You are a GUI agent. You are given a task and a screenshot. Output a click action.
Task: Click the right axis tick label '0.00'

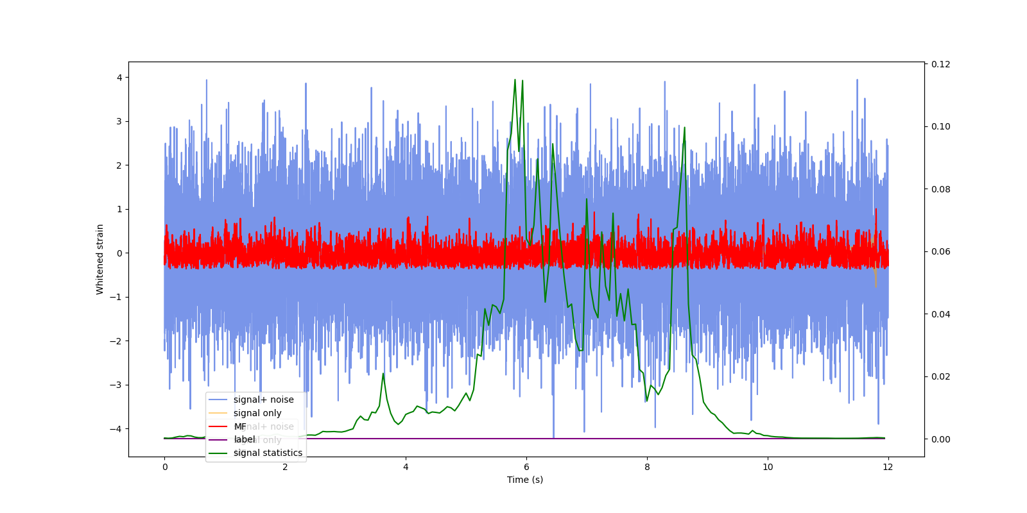tap(941, 439)
